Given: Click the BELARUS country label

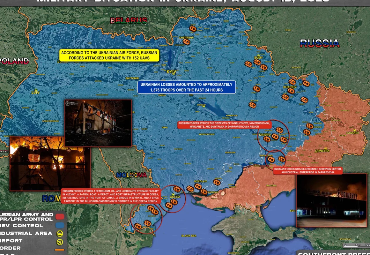Looking at the screenshot, I should [129, 20].
